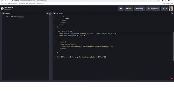174x98 pixels.
Task: Click the "return (" code line
Action: click(x=62, y=42)
